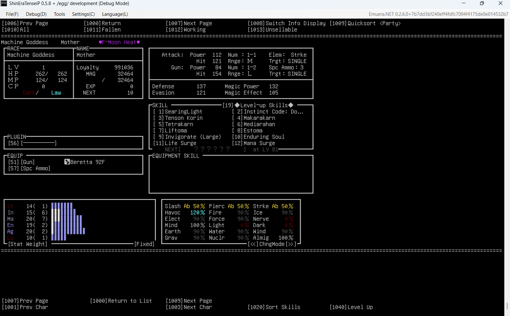Click the 'at LV 81' next-skill text
The height and width of the screenshot is (316, 510).
pyautogui.click(x=266, y=149)
